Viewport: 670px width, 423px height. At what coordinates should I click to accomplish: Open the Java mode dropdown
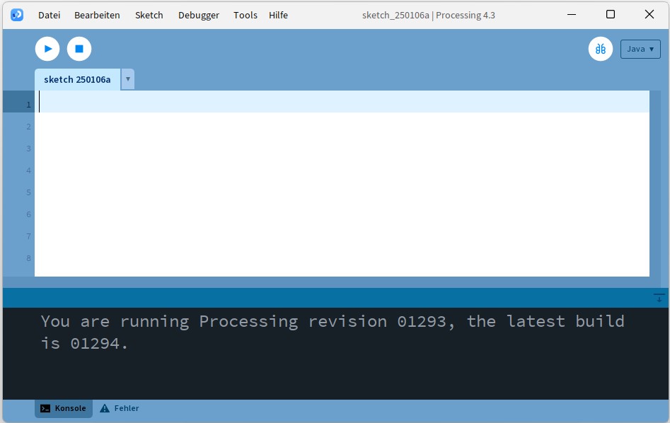pyautogui.click(x=640, y=49)
